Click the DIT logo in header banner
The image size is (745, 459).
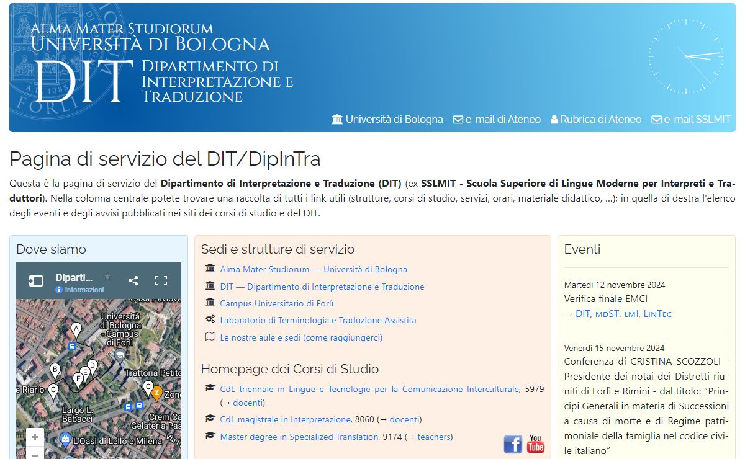(83, 81)
